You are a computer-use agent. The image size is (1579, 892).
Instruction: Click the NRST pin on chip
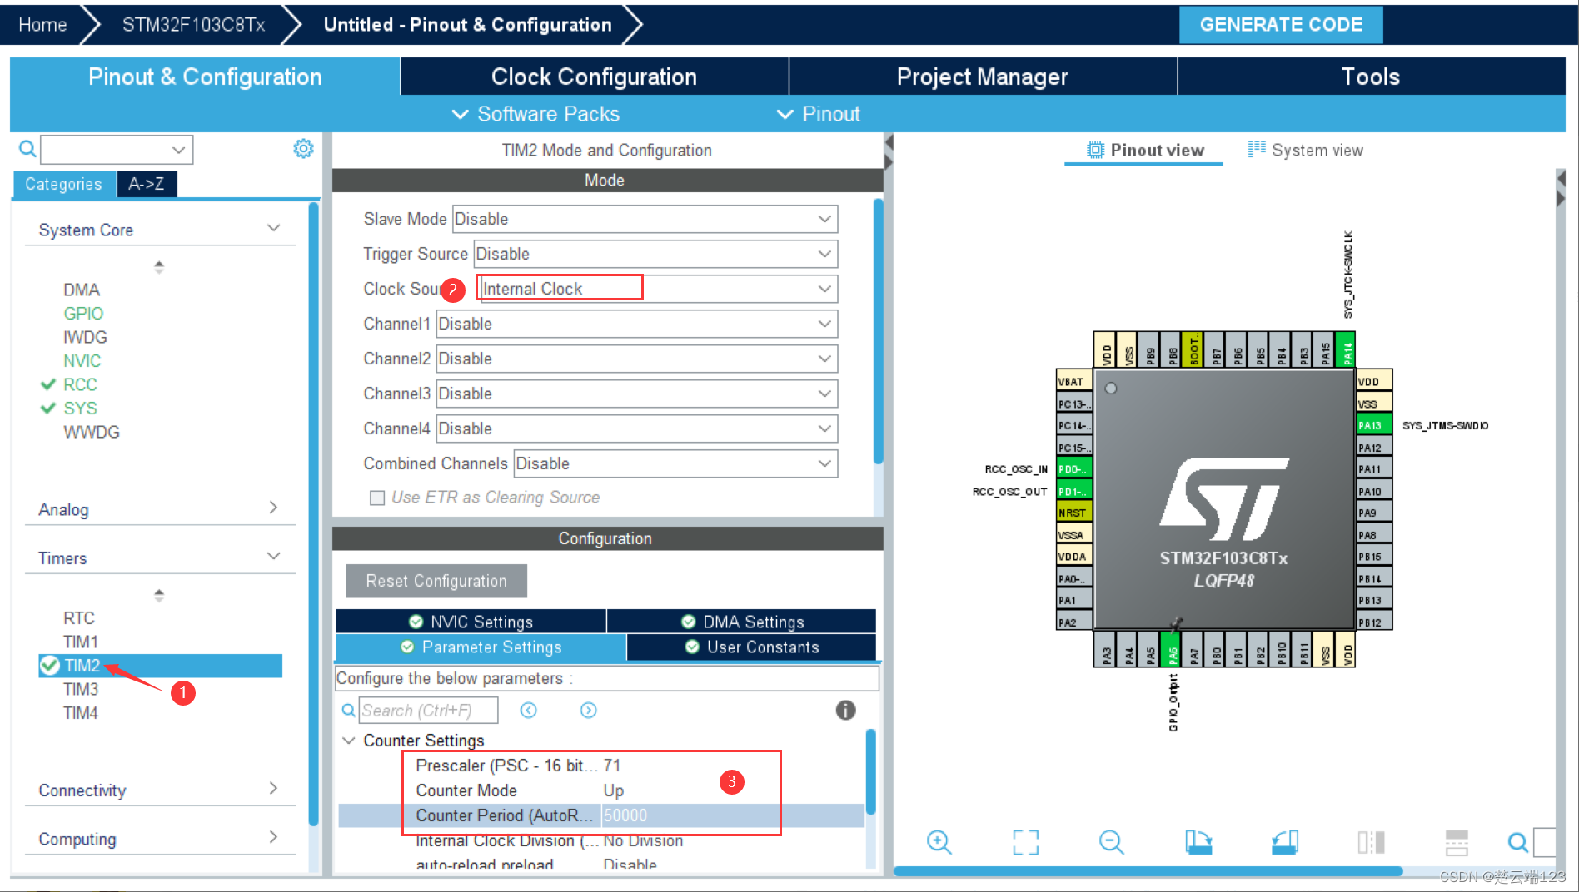coord(1074,513)
